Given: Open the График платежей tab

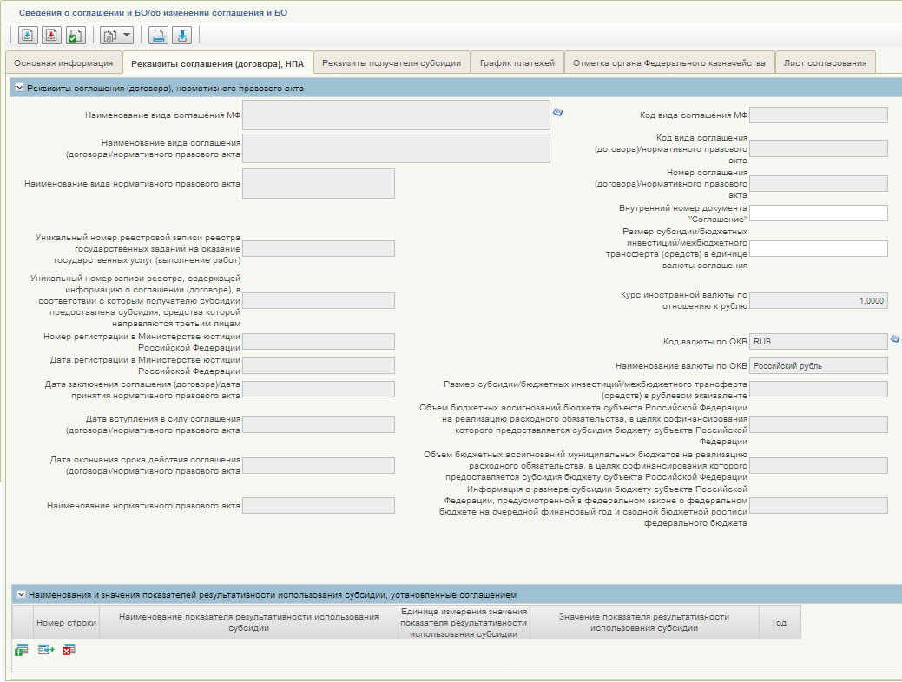Looking at the screenshot, I should pyautogui.click(x=517, y=63).
